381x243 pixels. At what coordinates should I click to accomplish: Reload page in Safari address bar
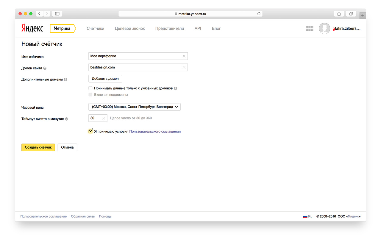point(259,14)
